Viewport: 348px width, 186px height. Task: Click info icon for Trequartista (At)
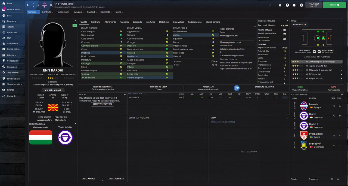click(307, 78)
